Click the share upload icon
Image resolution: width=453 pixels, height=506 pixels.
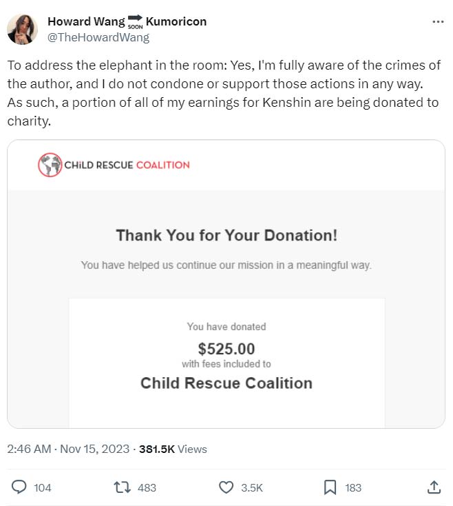click(x=434, y=487)
